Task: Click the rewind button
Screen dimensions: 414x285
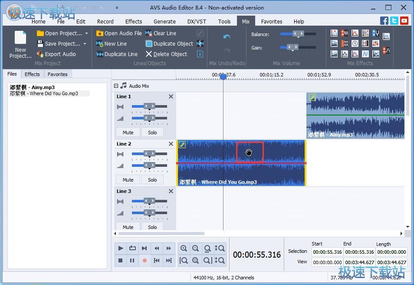Action: (x=157, y=248)
